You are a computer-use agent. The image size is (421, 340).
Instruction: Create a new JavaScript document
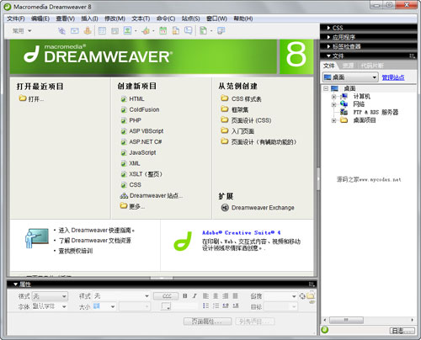point(142,152)
